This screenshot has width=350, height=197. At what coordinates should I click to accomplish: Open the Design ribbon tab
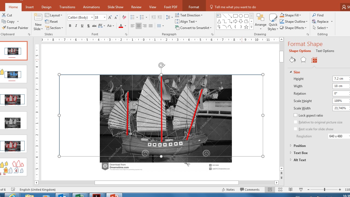pos(46,7)
